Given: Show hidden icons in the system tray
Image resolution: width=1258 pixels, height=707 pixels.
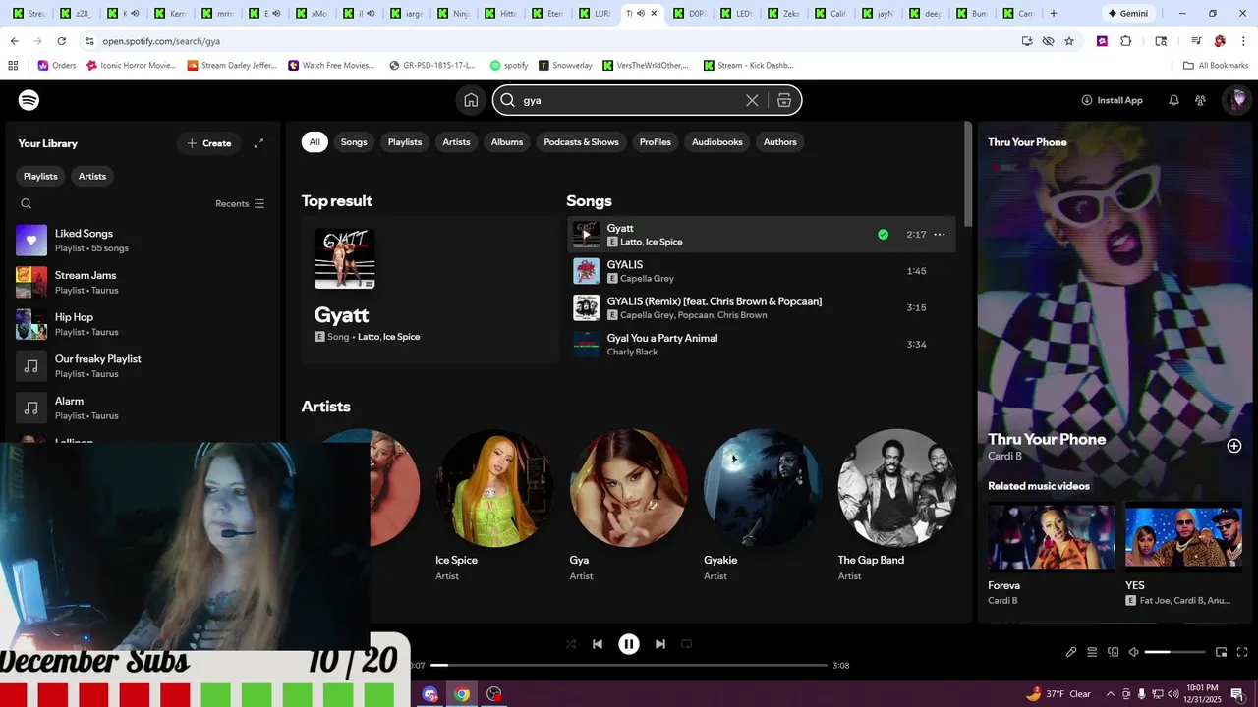Looking at the screenshot, I should coord(1111,694).
